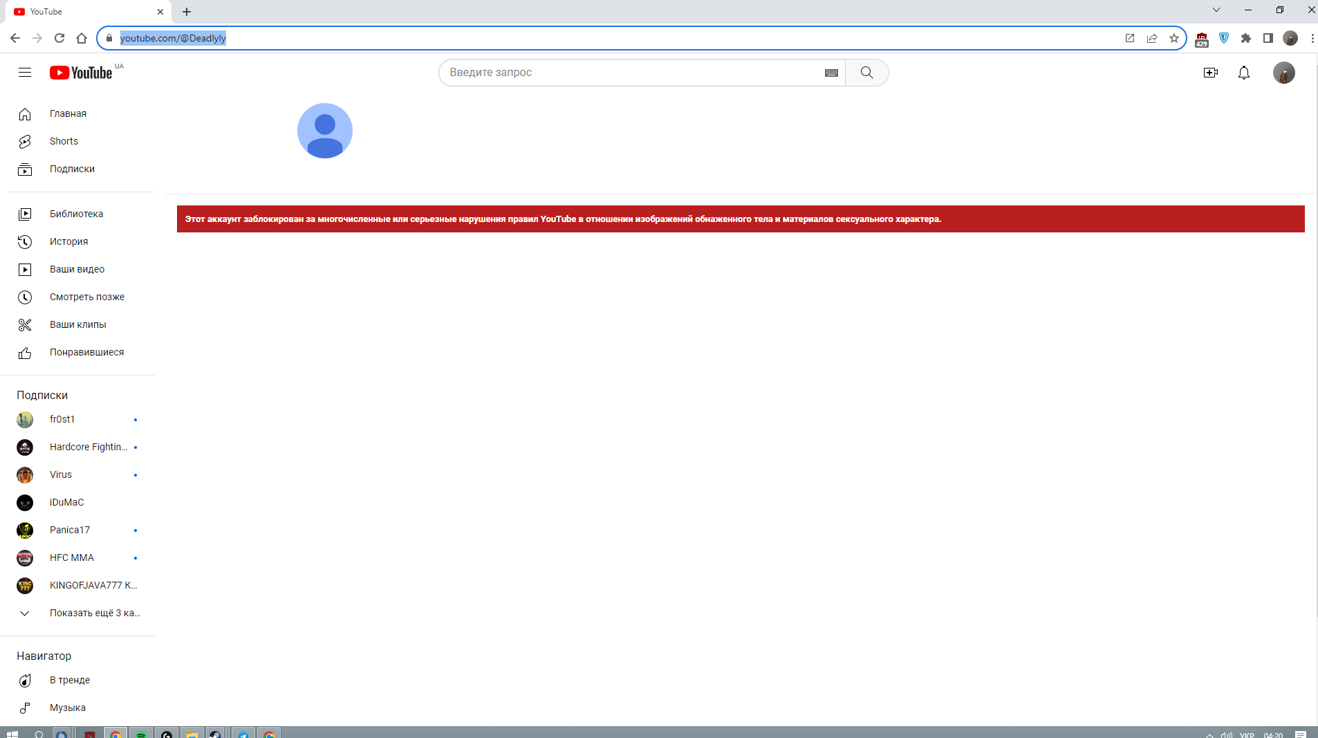Screen dimensions: 1318x738
Task: Open Ваши видео in the sidebar
Action: point(77,269)
